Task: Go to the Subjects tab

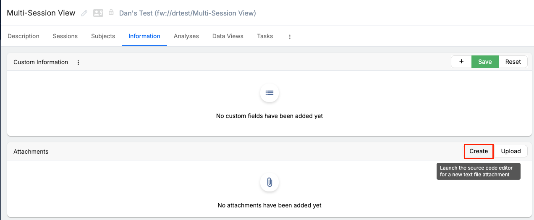Action: [103, 36]
